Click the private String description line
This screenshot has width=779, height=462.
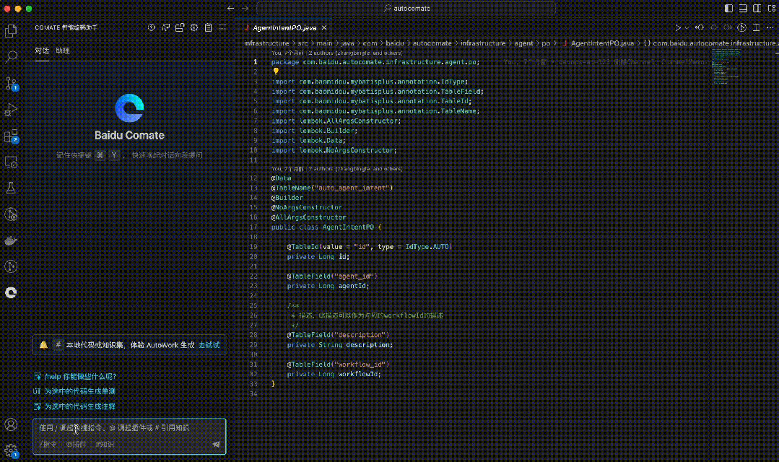click(x=340, y=345)
